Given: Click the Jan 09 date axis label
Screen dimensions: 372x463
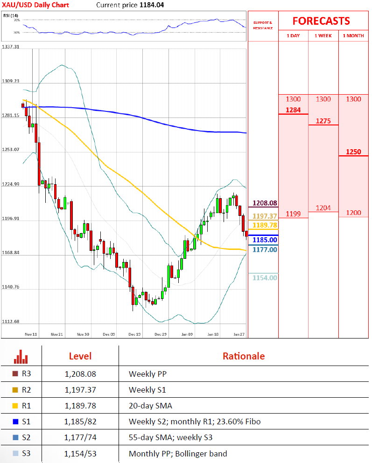Looking at the screenshot, I should pos(187,334).
